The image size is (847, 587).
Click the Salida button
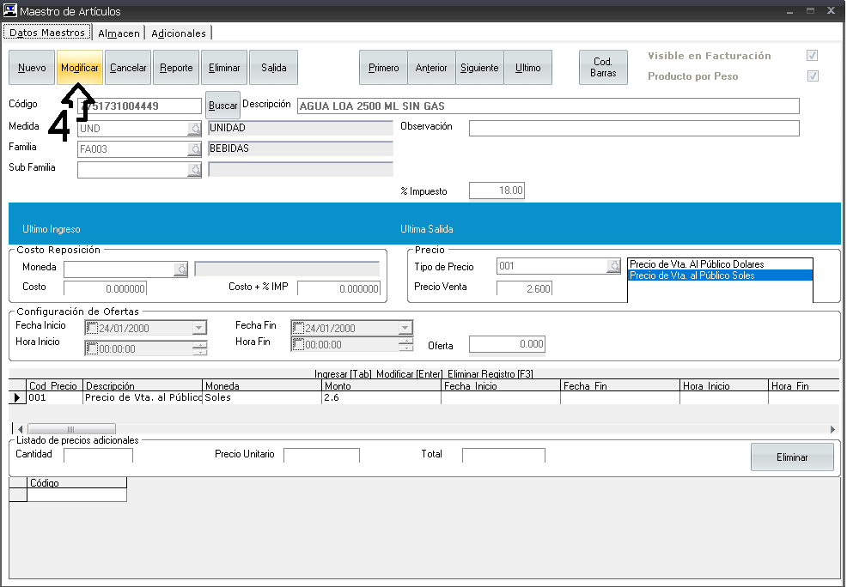click(273, 68)
